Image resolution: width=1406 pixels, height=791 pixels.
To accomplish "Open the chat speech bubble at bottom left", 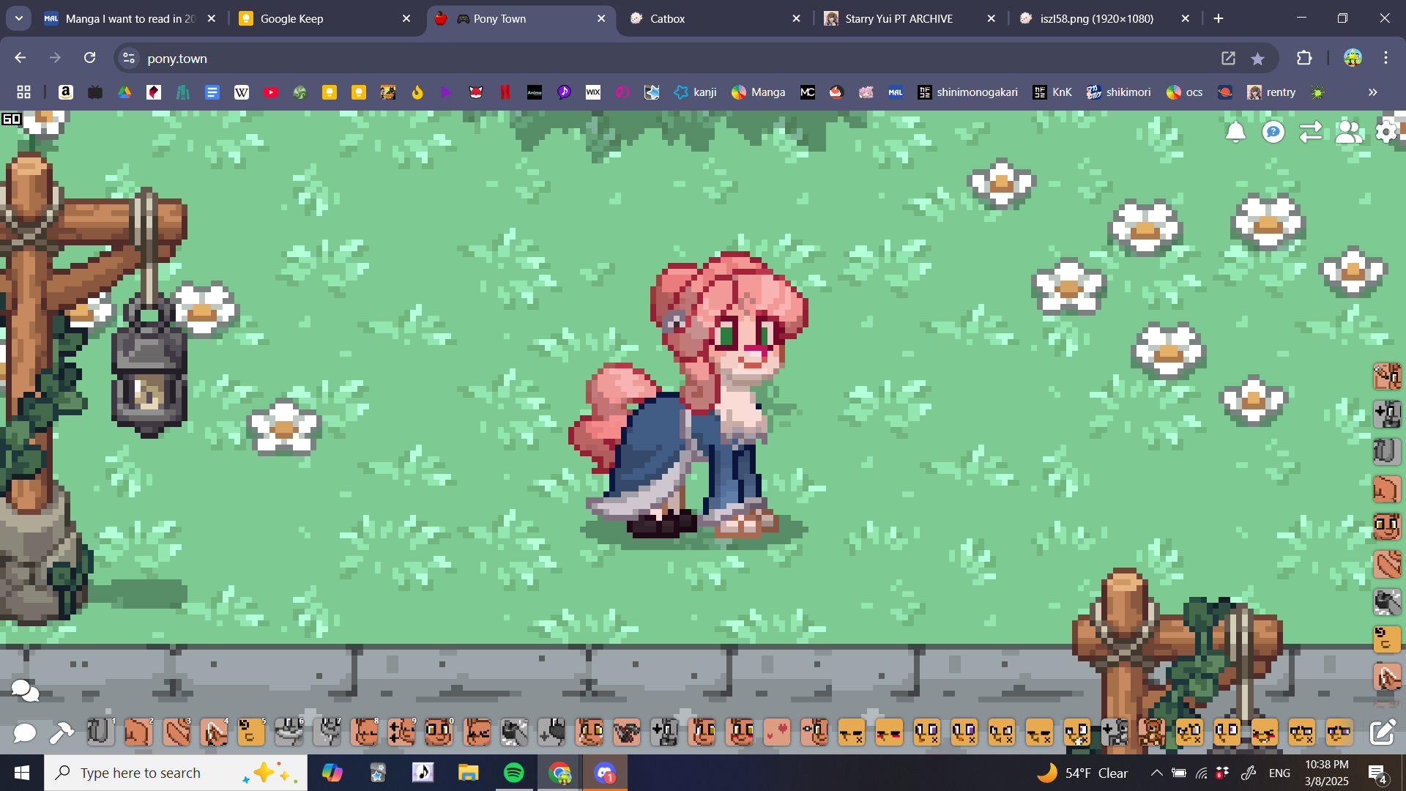I will pyautogui.click(x=24, y=732).
